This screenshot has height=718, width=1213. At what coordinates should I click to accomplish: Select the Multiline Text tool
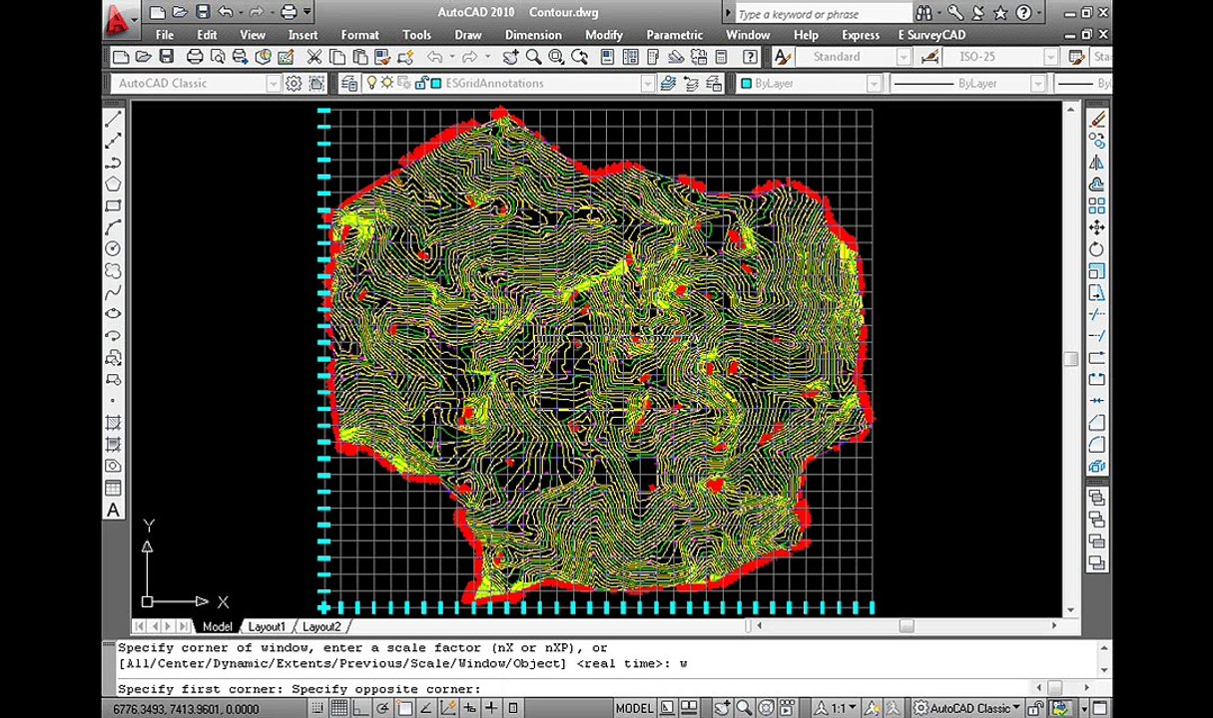(x=113, y=510)
